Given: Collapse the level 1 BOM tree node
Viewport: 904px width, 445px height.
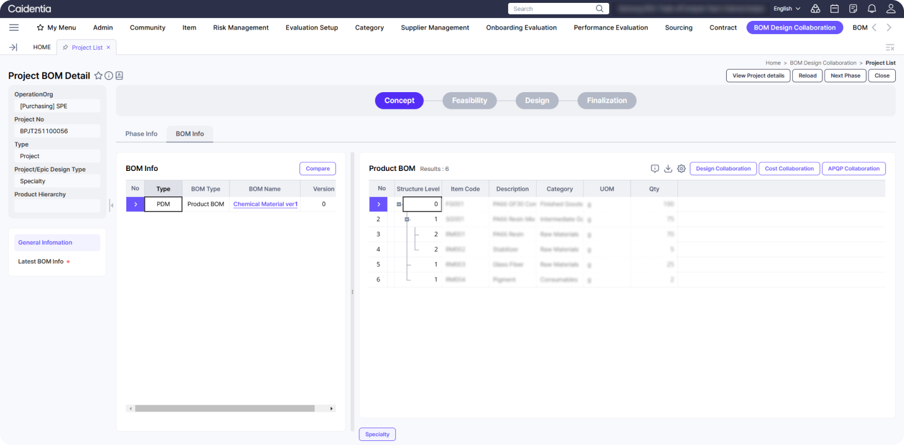Looking at the screenshot, I should pyautogui.click(x=407, y=219).
